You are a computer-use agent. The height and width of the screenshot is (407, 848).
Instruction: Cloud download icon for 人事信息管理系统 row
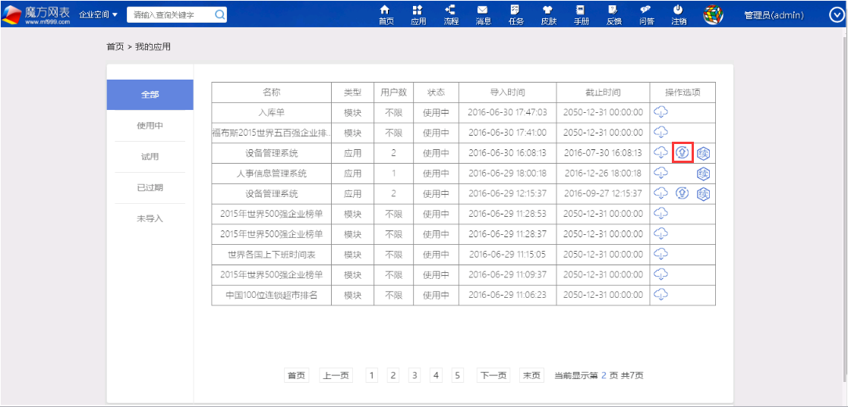pos(661,173)
